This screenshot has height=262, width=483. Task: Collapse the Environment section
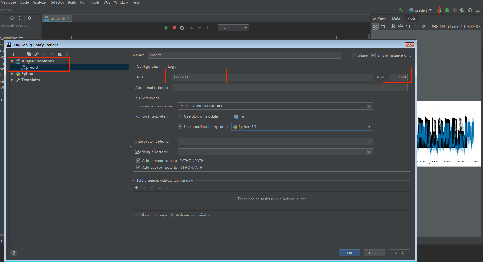click(136, 98)
